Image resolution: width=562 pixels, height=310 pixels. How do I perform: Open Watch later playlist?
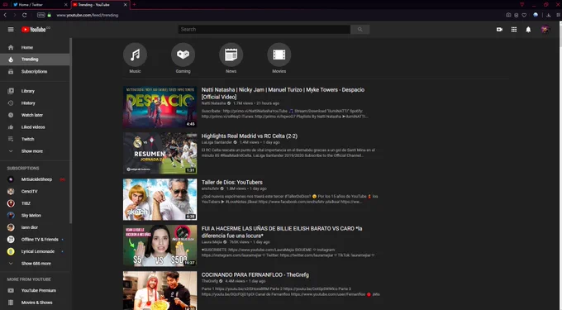35,115
